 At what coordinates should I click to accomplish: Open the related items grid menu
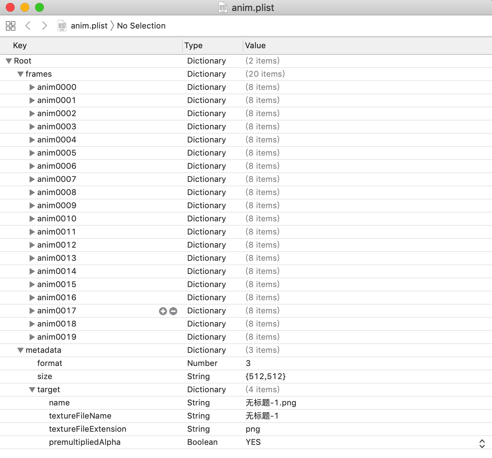pos(11,26)
